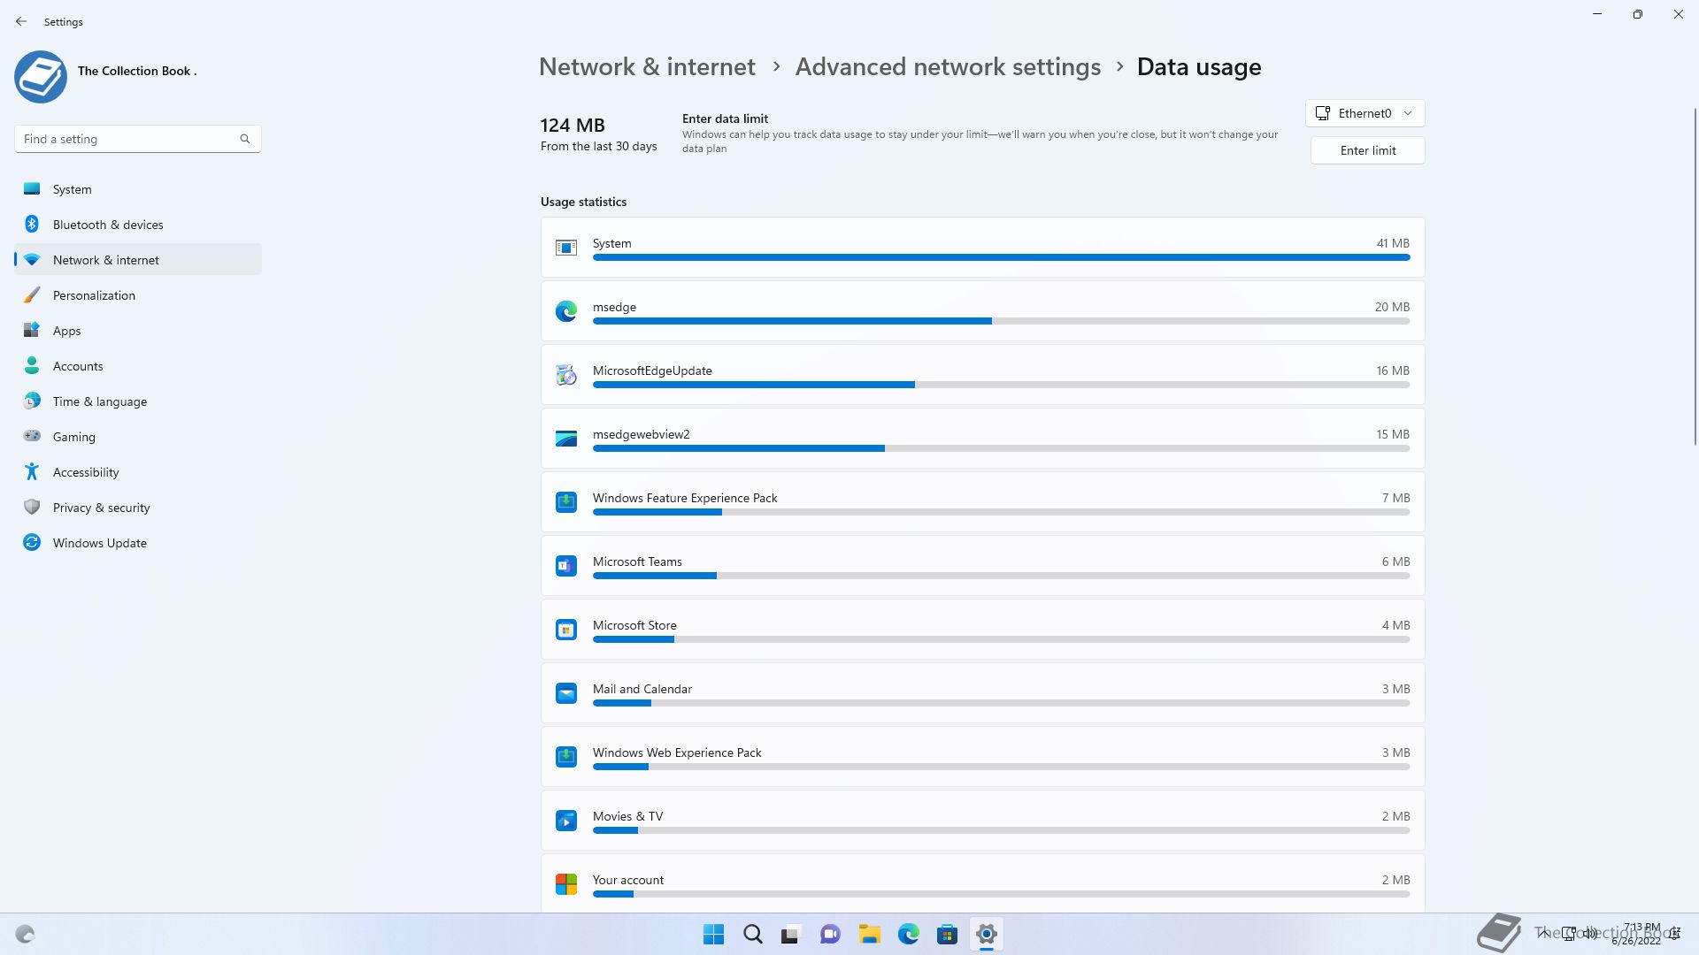Click the Microsoft Store row label
Image resolution: width=1699 pixels, height=955 pixels.
pyautogui.click(x=634, y=625)
